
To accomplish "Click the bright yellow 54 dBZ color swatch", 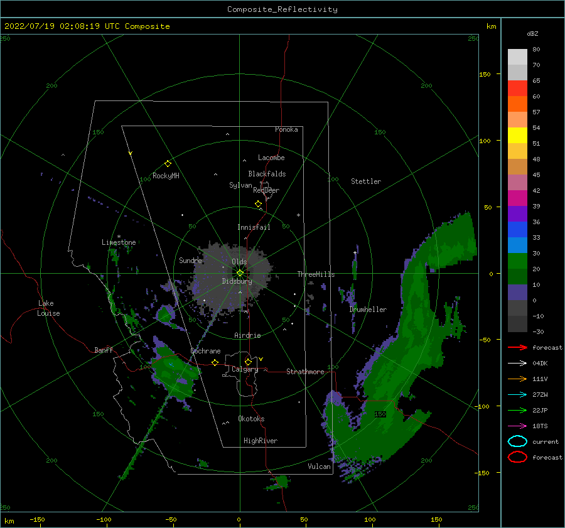I will point(517,136).
